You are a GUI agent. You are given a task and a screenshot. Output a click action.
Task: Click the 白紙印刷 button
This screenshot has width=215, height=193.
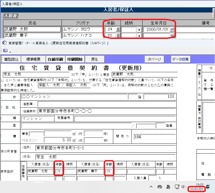pos(55,59)
